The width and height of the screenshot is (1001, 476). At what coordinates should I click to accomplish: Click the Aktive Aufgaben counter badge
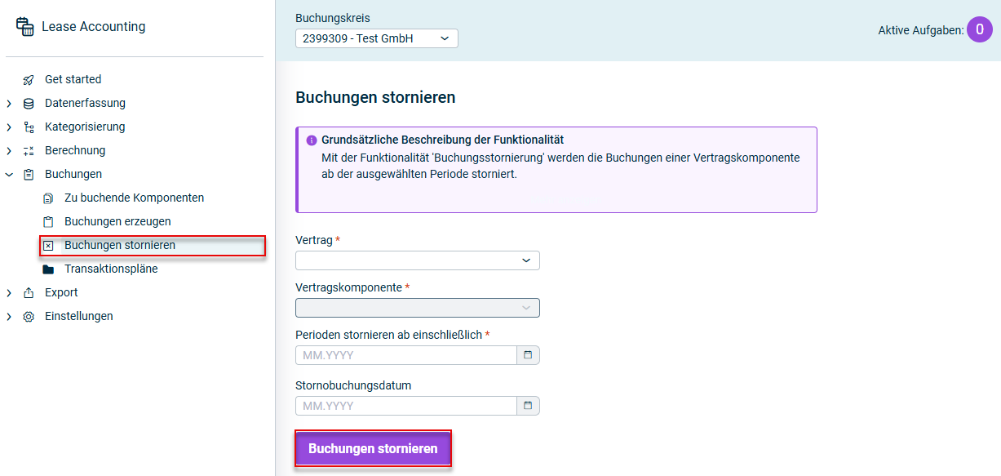click(980, 29)
